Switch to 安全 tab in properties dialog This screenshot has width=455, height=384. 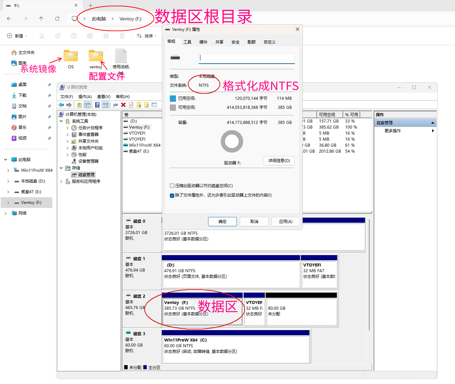click(x=236, y=42)
